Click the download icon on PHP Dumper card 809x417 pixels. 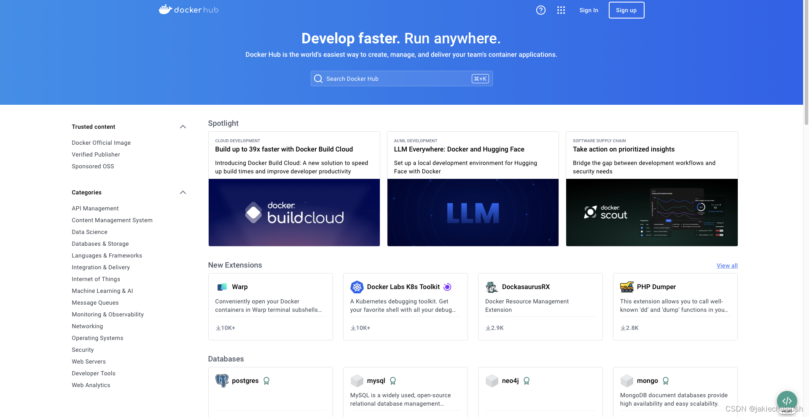pyautogui.click(x=623, y=328)
